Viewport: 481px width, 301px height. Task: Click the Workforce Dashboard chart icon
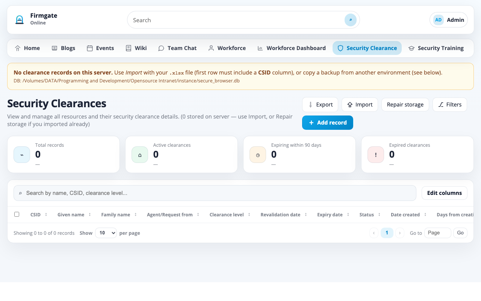point(260,48)
